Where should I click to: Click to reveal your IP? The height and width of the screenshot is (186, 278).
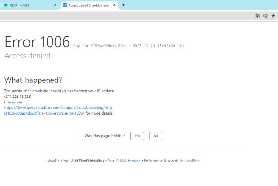point(130,160)
